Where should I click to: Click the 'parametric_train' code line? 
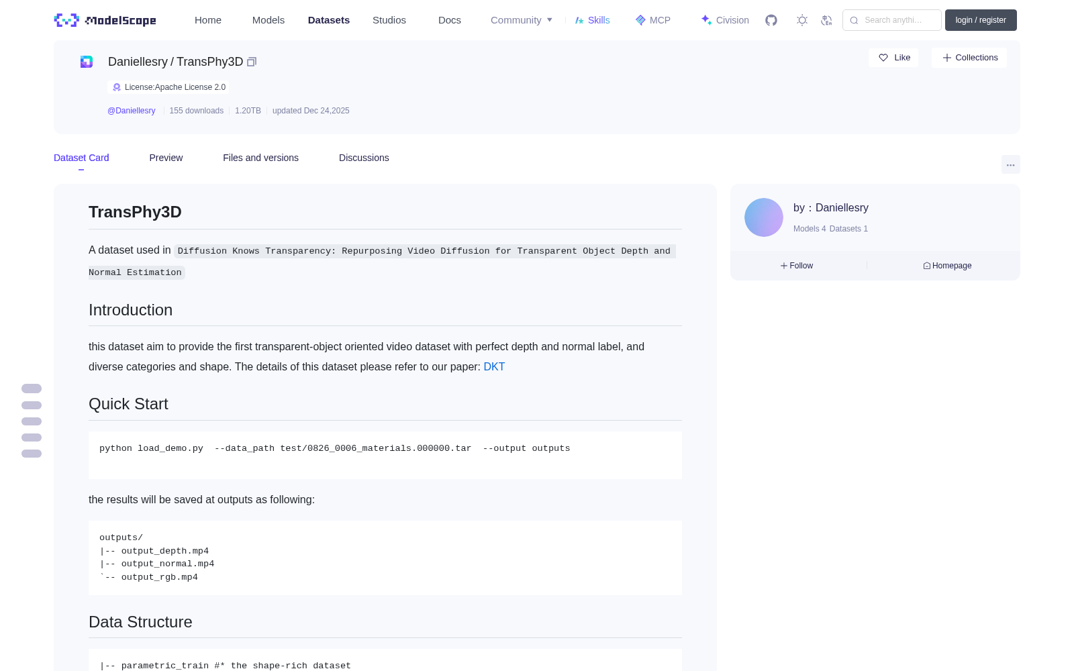point(225,666)
